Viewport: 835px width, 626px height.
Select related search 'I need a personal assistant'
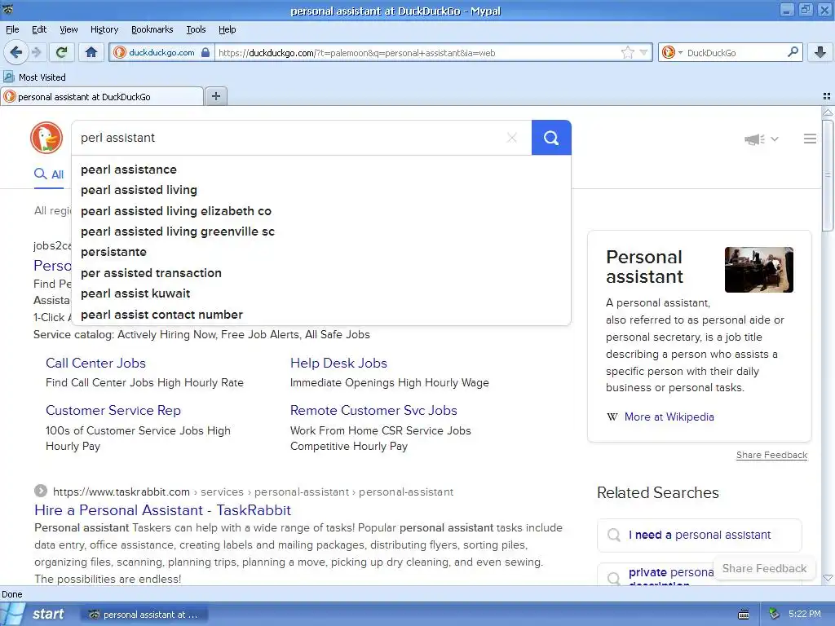pyautogui.click(x=699, y=535)
